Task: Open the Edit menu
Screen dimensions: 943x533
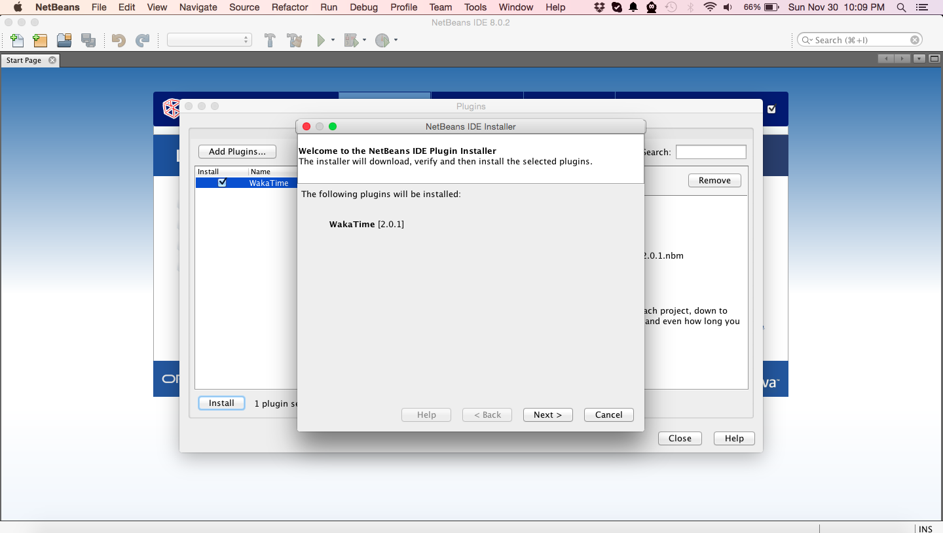Action: (x=127, y=7)
